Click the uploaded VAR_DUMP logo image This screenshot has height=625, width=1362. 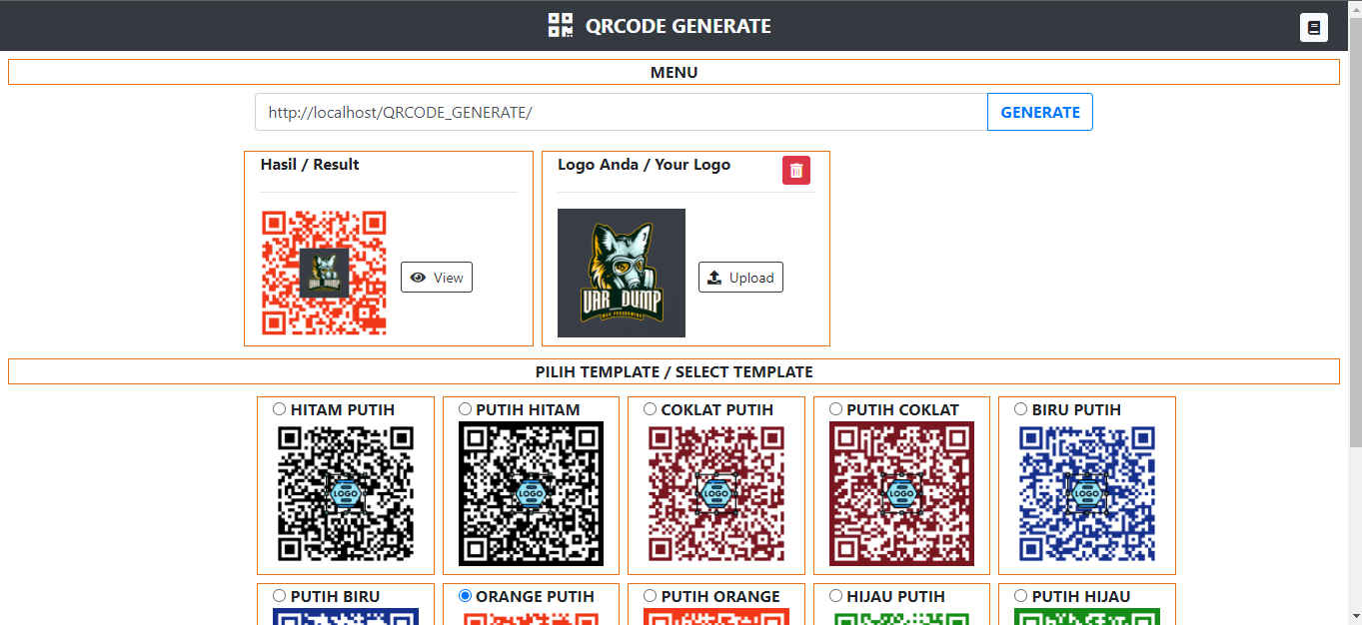pos(622,273)
